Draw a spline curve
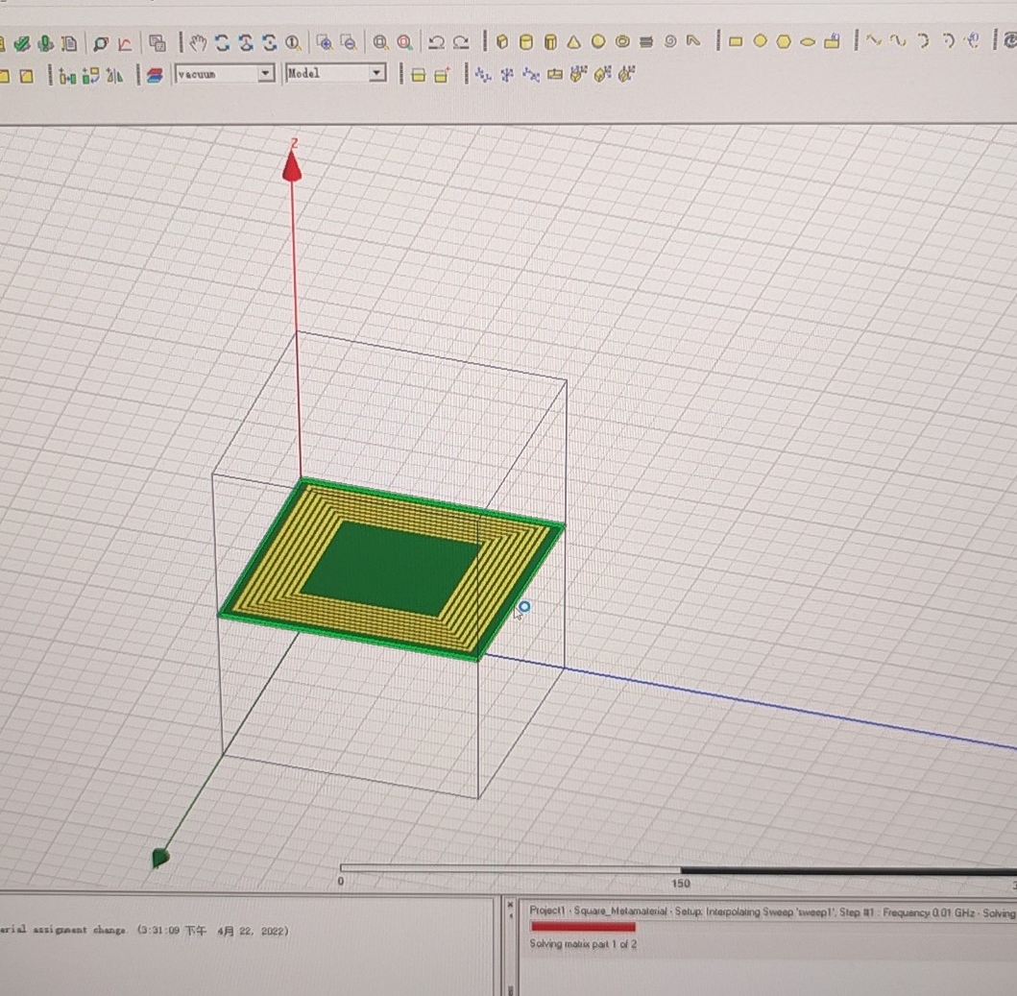Viewport: 1017px width, 996px height. point(898,41)
